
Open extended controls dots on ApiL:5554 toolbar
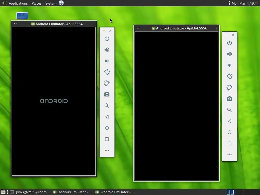pyautogui.click(x=107, y=150)
